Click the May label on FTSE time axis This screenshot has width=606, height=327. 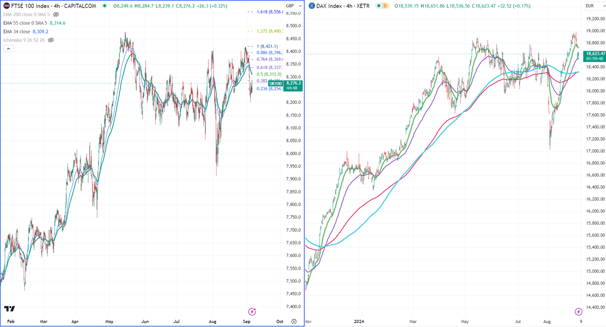pyautogui.click(x=110, y=321)
